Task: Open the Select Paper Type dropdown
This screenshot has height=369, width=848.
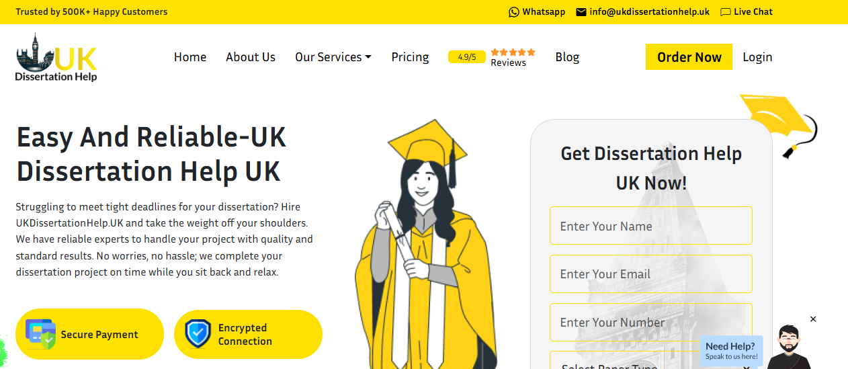Action: (650, 360)
